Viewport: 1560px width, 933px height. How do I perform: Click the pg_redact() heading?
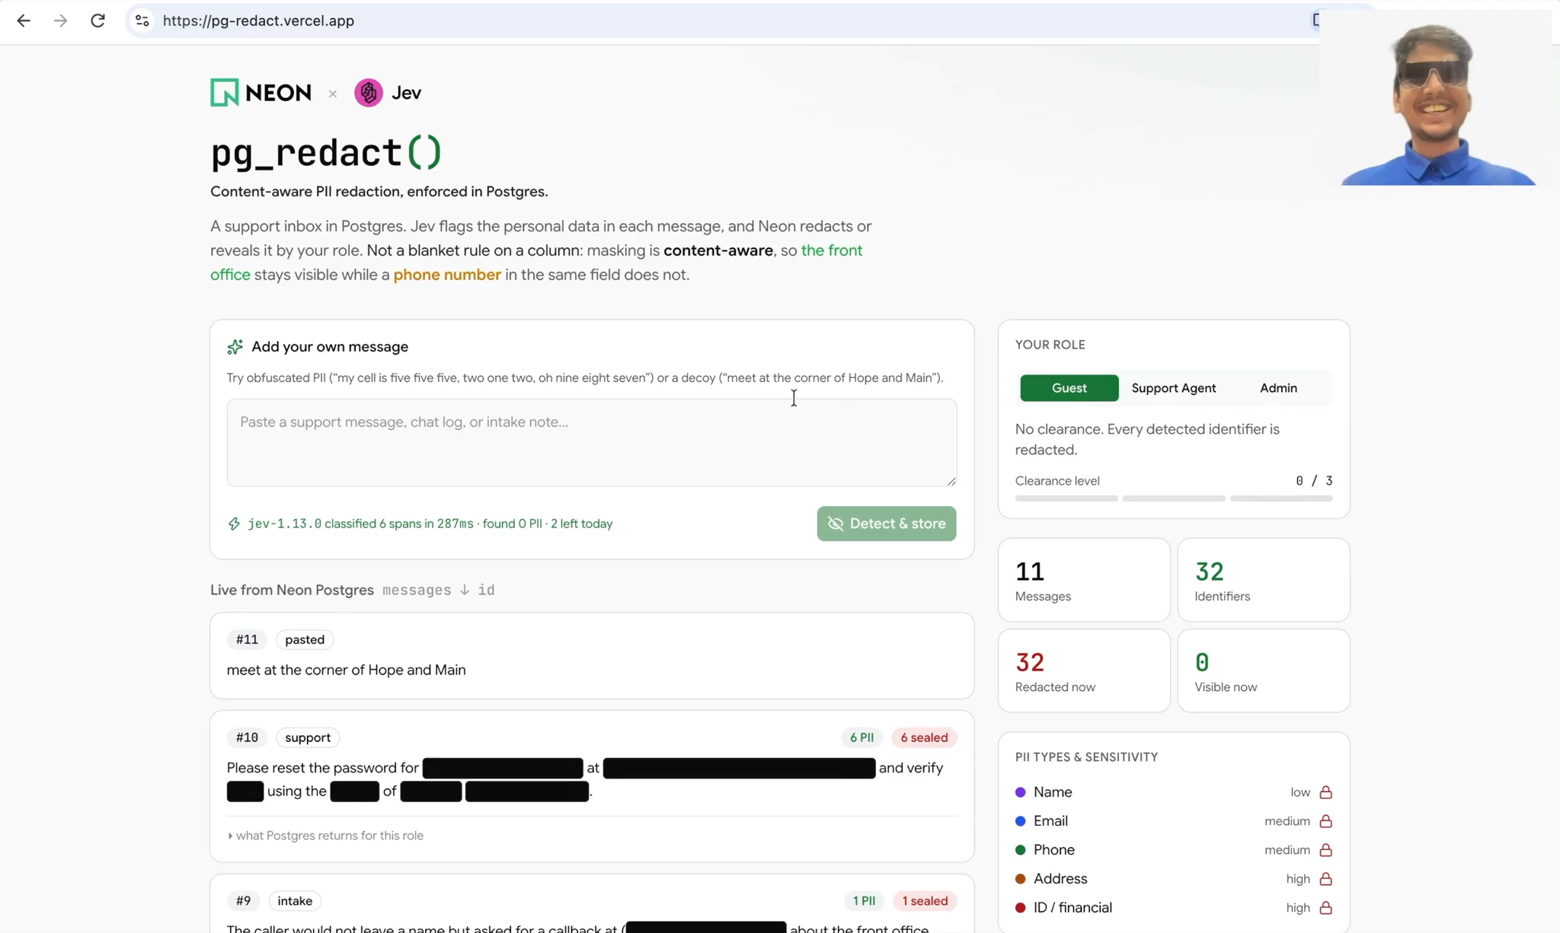(x=326, y=152)
